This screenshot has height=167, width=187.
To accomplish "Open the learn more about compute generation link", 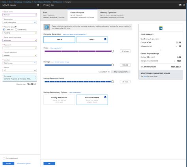I will [75, 34].
